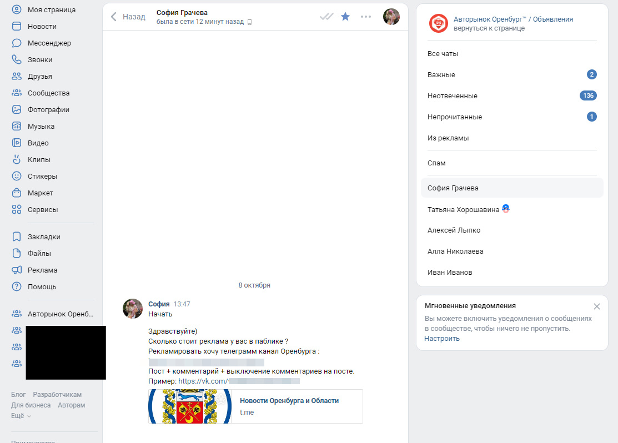This screenshot has height=443, width=618.
Task: Click the Orenburg coat of arms thumbnail
Action: tap(190, 406)
